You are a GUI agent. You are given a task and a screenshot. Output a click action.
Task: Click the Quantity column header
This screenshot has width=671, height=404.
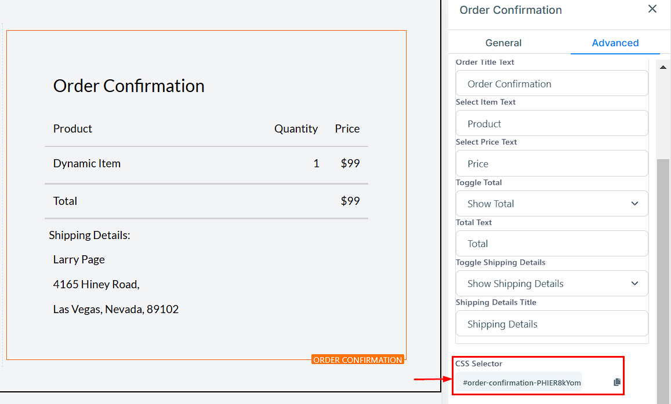click(x=296, y=129)
